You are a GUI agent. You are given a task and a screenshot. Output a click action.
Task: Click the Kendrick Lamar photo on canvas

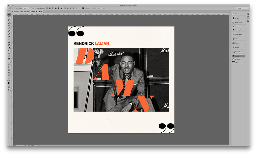(x=121, y=80)
